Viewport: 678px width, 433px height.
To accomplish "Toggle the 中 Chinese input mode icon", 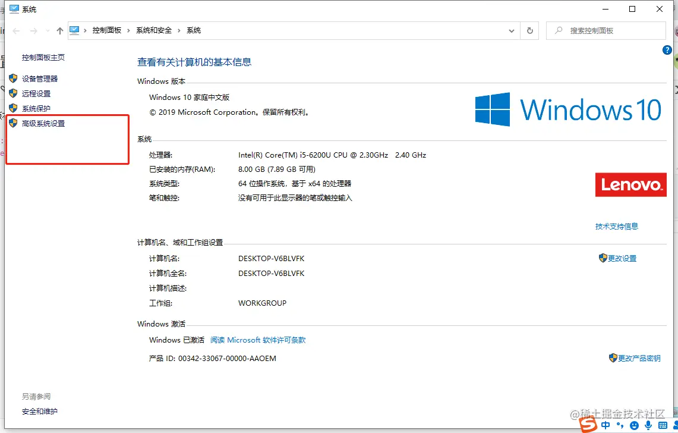I will coord(606,425).
